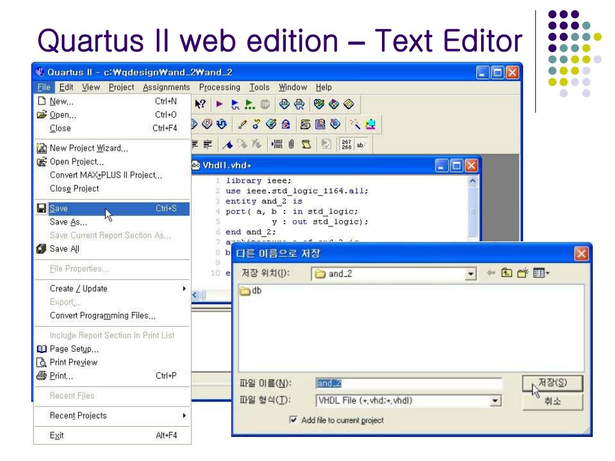This screenshot has width=615, height=461.
Task: Open the View menu
Action: click(x=91, y=87)
